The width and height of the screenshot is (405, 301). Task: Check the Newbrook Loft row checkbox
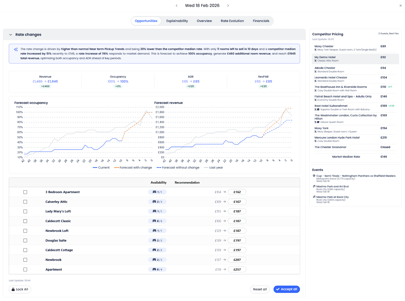tap(25, 231)
